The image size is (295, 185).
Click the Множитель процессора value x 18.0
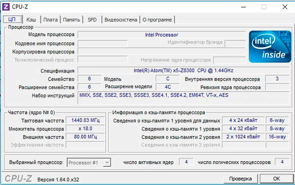(x=86, y=128)
